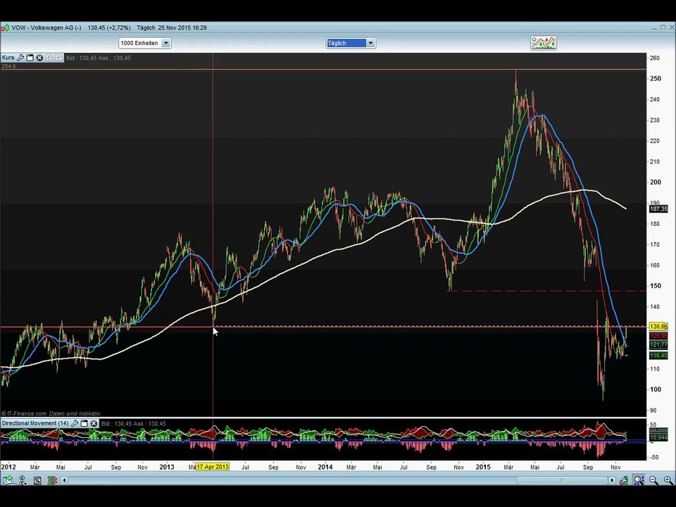
Task: Click the 17 Apr 2013 date marker
Action: tap(213, 467)
